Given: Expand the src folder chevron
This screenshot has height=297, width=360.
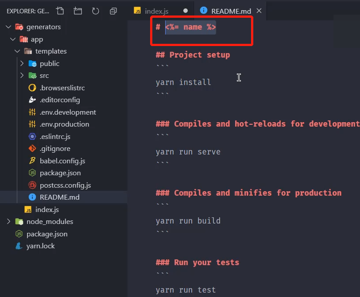Looking at the screenshot, I should [22, 75].
